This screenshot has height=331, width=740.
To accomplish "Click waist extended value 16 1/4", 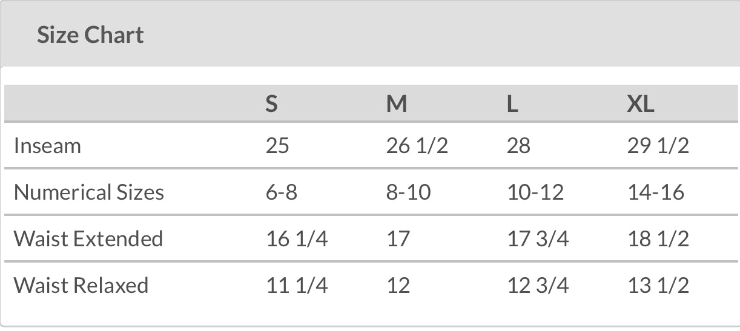I will click(x=297, y=238).
